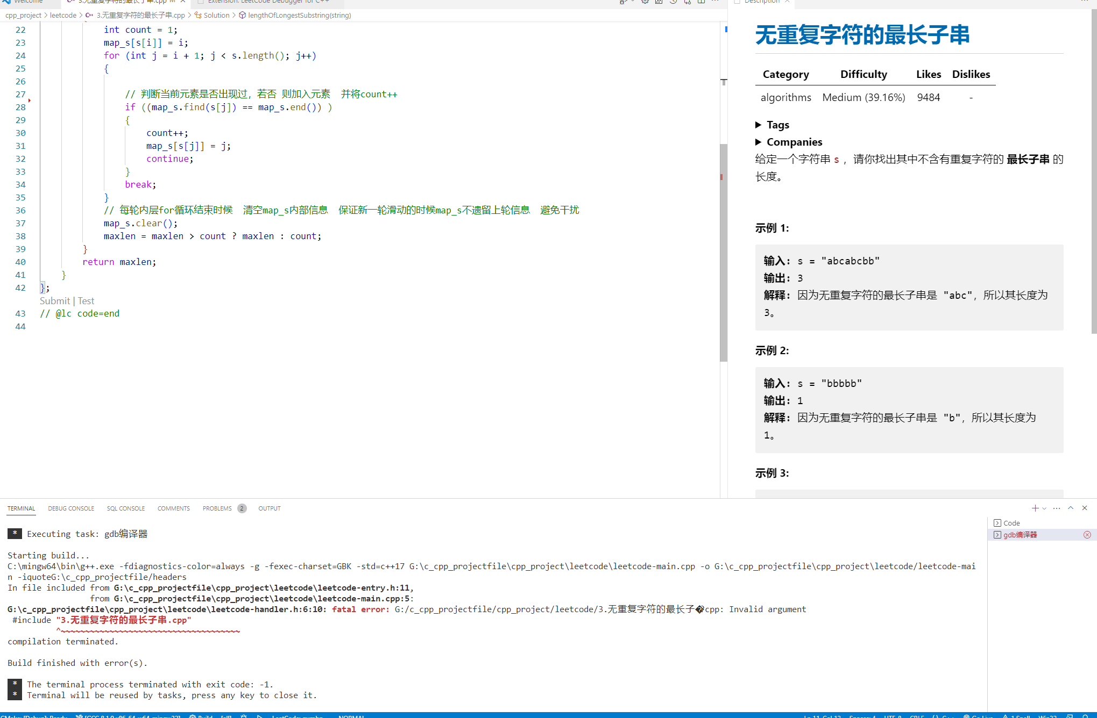This screenshot has height=718, width=1097.
Task: Click the red error icon beside gdb编译器
Action: click(x=1087, y=535)
